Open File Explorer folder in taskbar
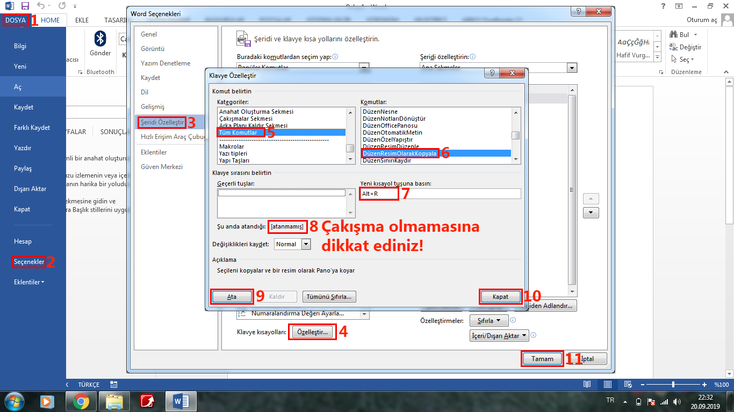The width and height of the screenshot is (734, 412). click(x=116, y=401)
